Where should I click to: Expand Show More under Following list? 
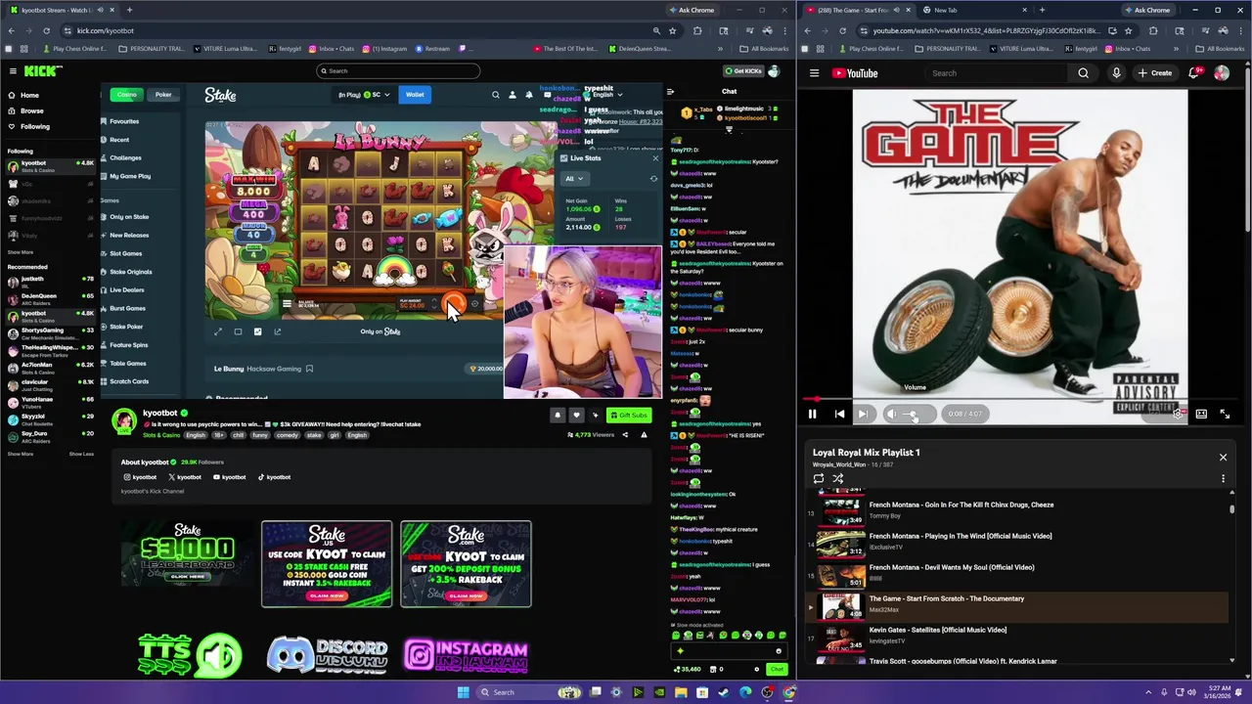20,252
